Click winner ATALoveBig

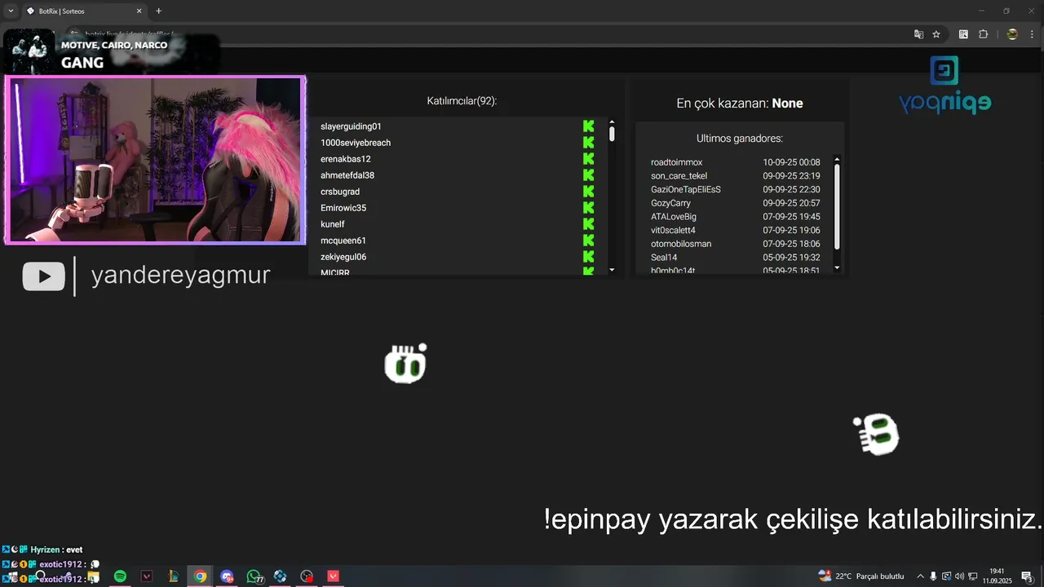[x=674, y=217]
